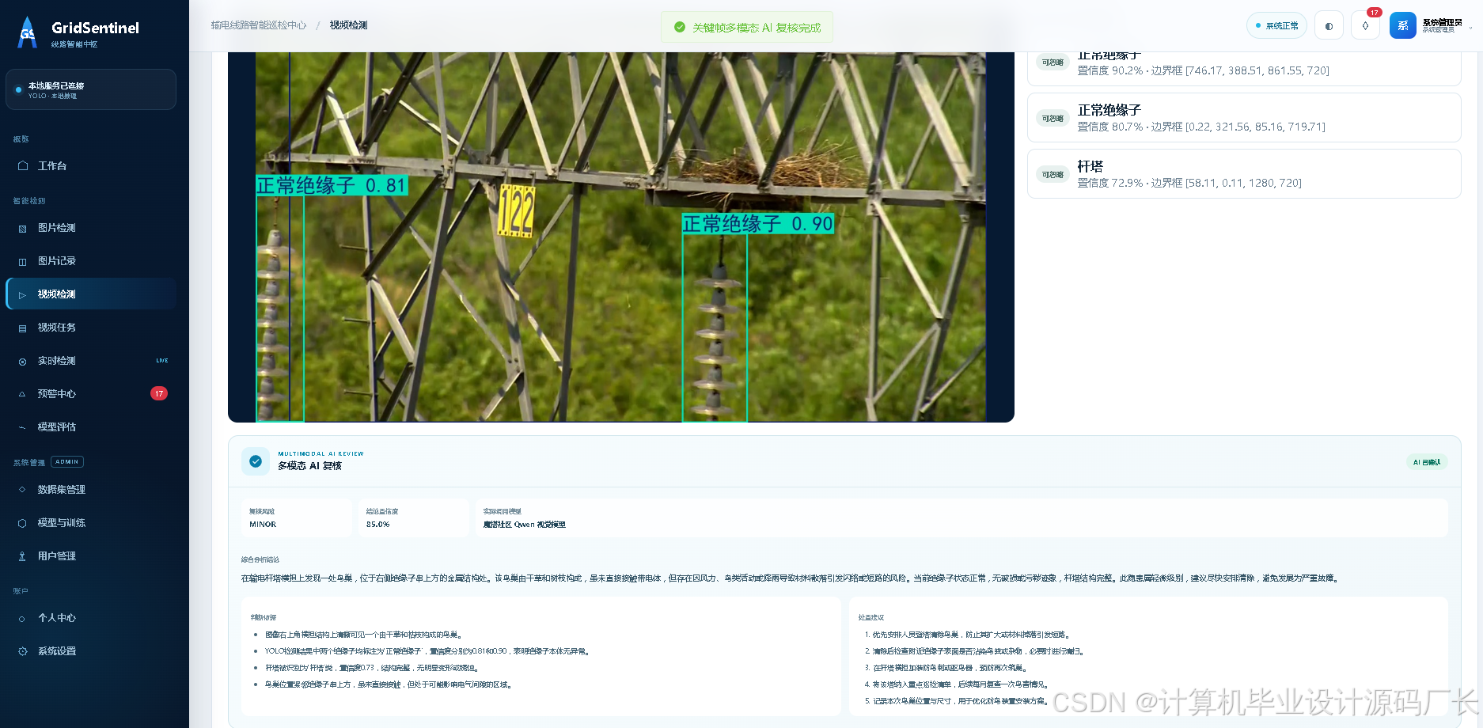Click the 数据集管理 diamond icon
1483x728 pixels.
[22, 490]
